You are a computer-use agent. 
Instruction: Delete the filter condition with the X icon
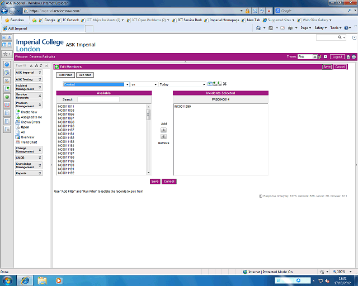(224, 84)
